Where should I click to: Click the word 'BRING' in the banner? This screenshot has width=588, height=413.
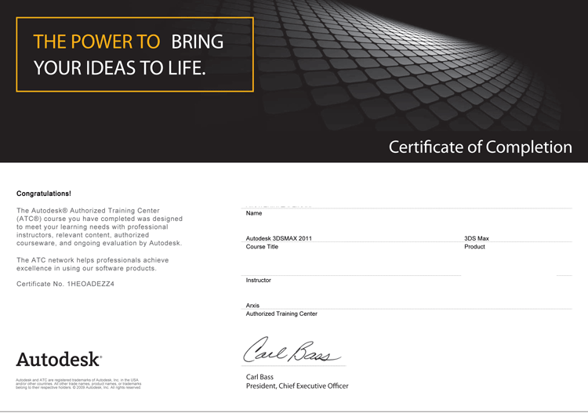pos(198,42)
